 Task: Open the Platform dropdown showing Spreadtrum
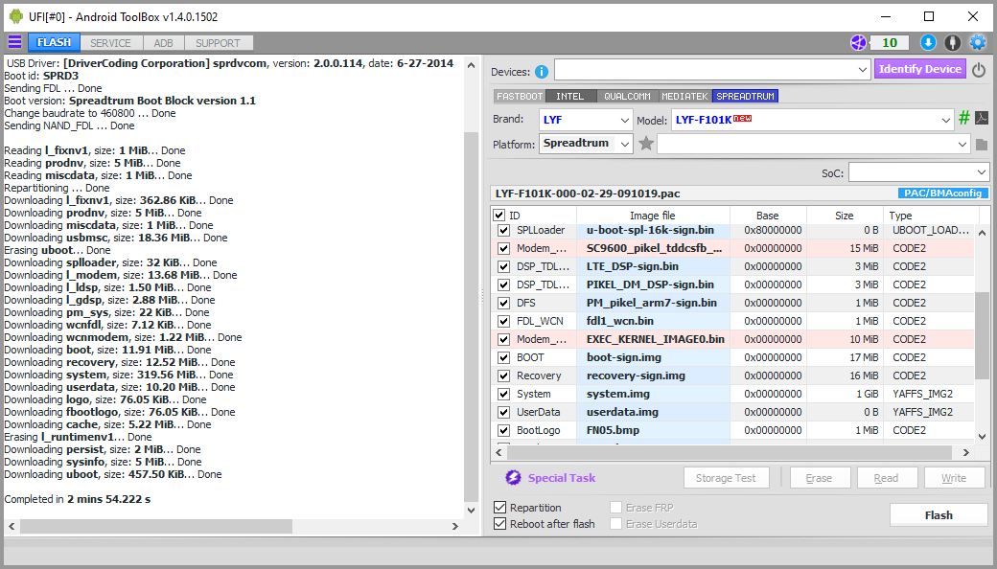click(586, 144)
